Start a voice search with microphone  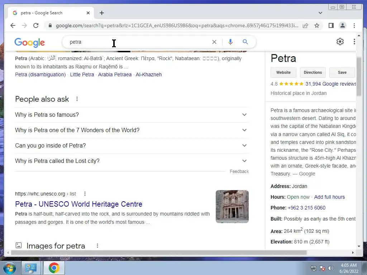[x=230, y=42]
